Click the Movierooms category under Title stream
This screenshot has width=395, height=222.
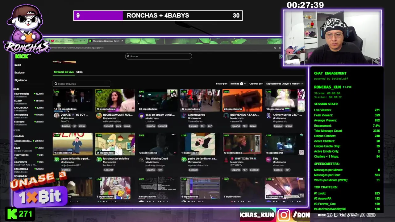tap(279, 162)
